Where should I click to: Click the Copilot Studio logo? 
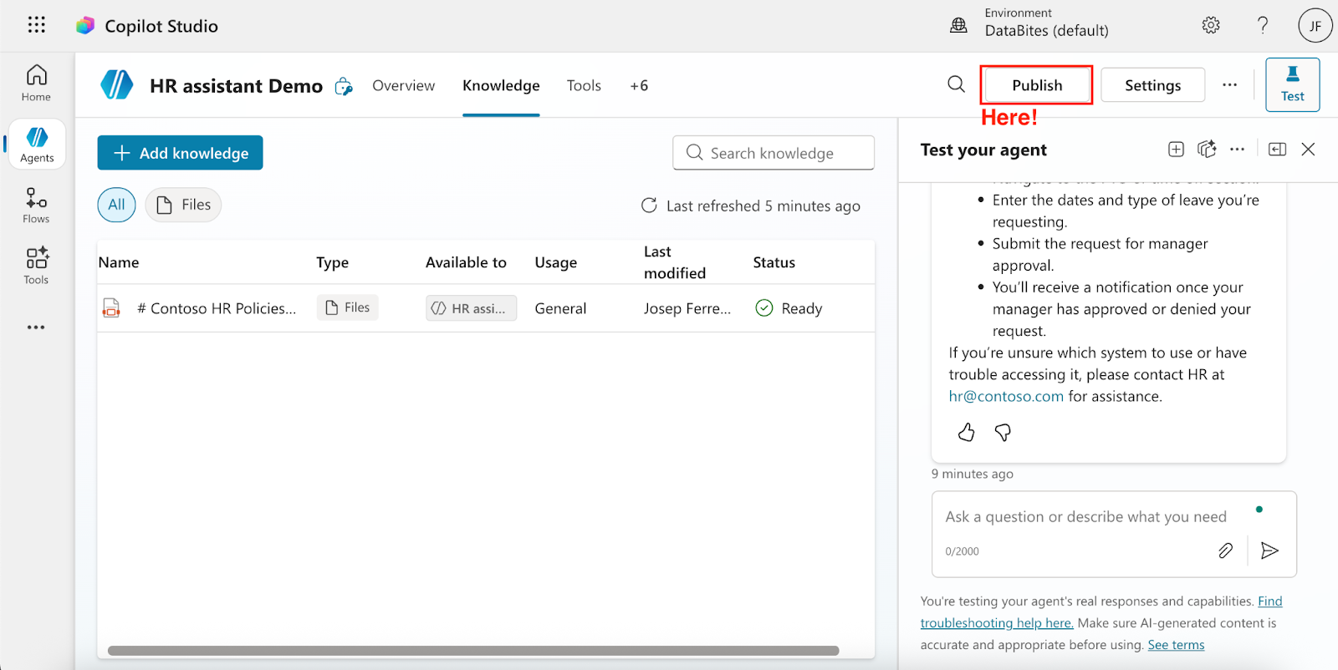tap(85, 26)
